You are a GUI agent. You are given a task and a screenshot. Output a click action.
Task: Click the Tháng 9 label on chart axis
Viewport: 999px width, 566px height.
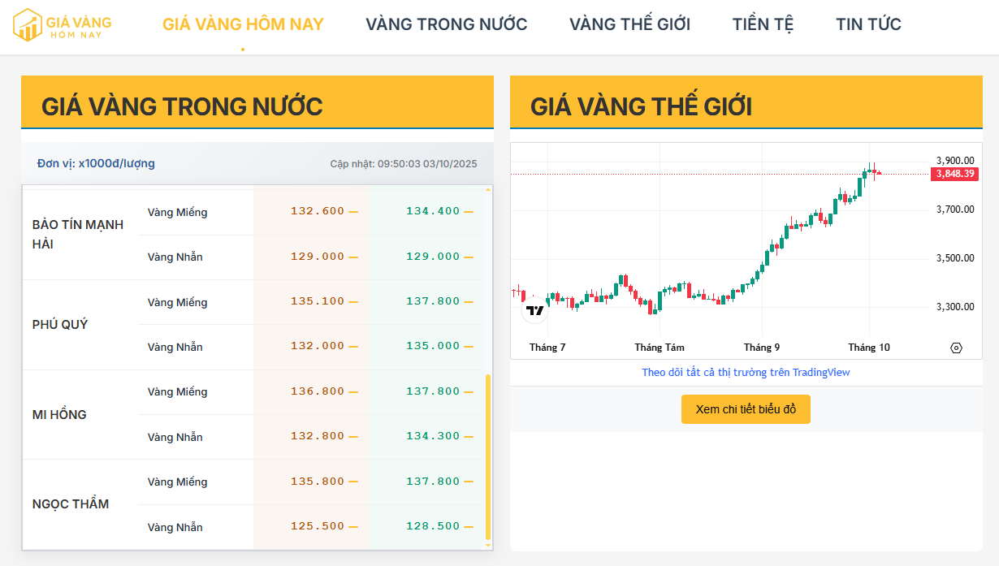(x=761, y=348)
